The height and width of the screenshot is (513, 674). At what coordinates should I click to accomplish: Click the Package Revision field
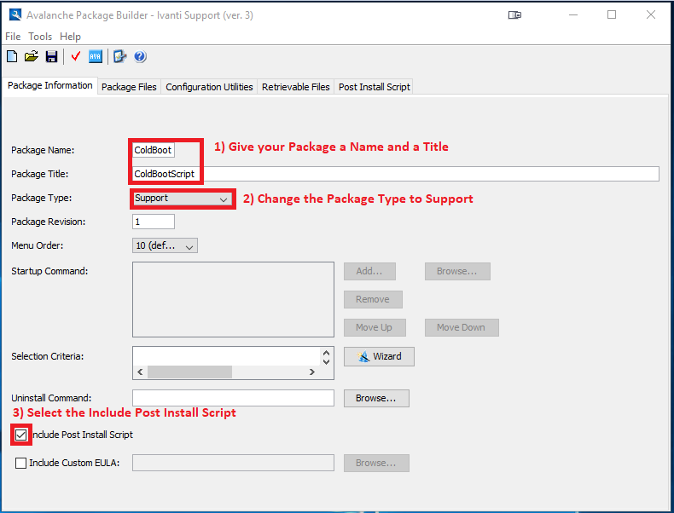click(154, 222)
